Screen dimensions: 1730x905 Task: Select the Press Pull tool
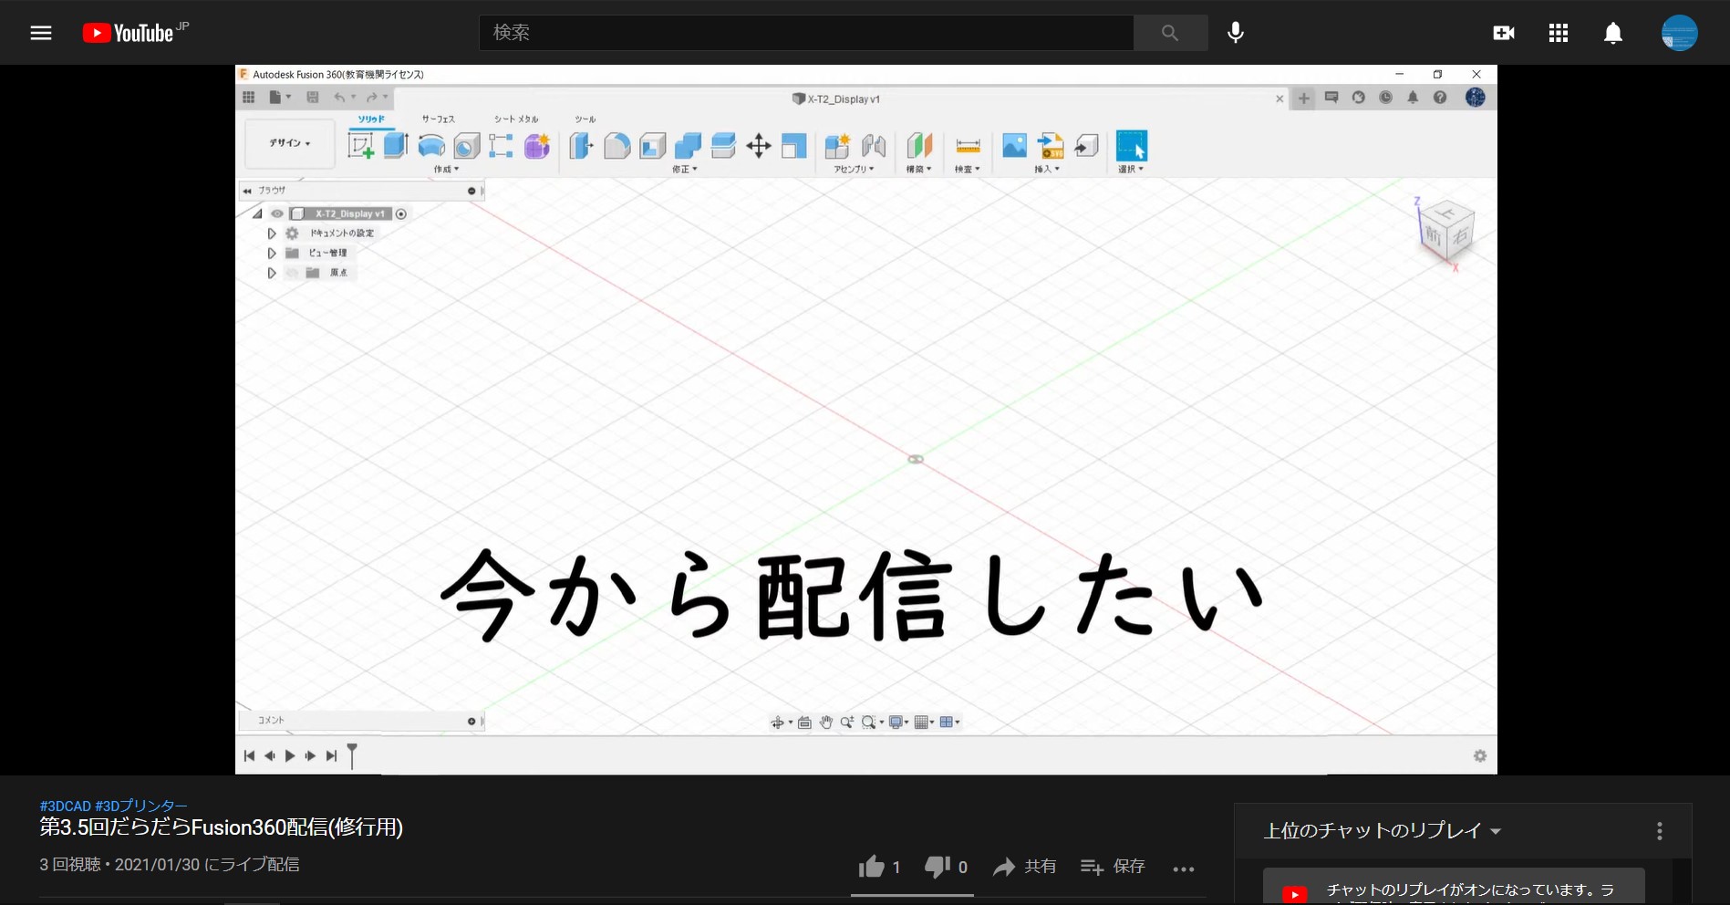point(581,146)
